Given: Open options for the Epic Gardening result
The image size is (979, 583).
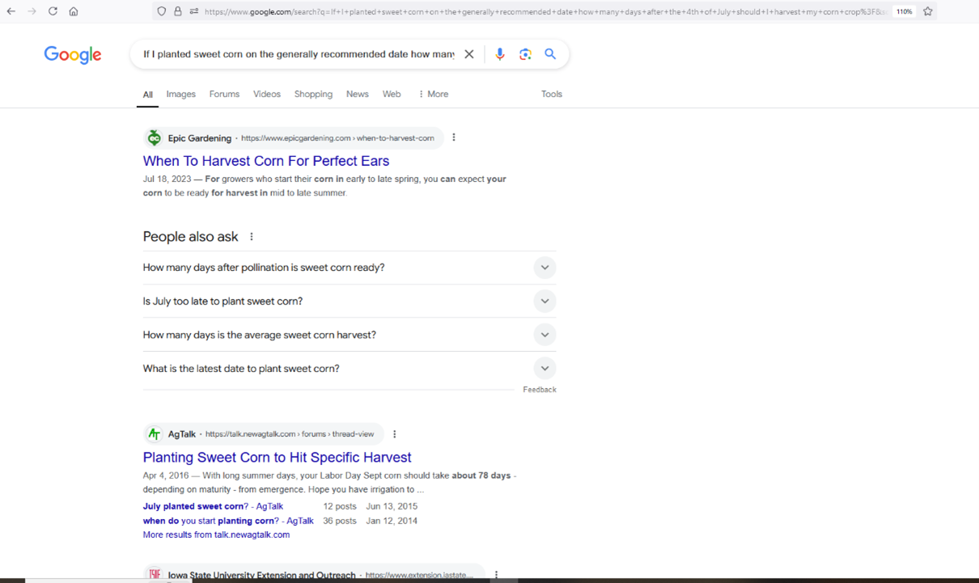Looking at the screenshot, I should point(454,137).
